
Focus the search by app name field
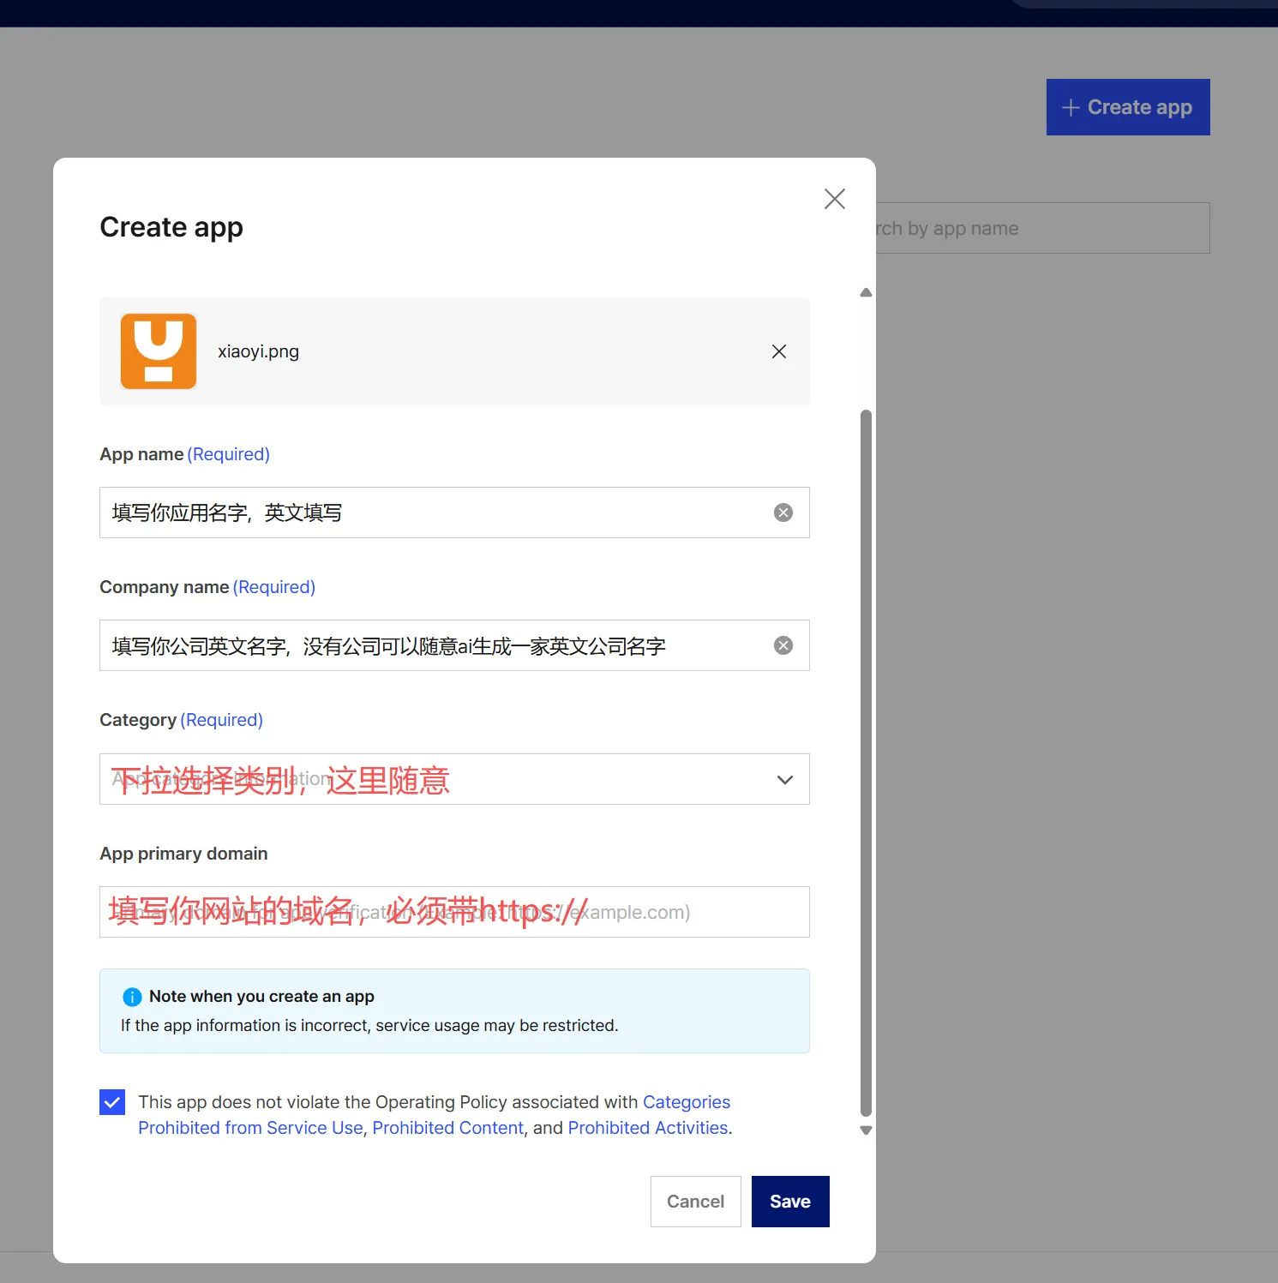tap(1042, 228)
